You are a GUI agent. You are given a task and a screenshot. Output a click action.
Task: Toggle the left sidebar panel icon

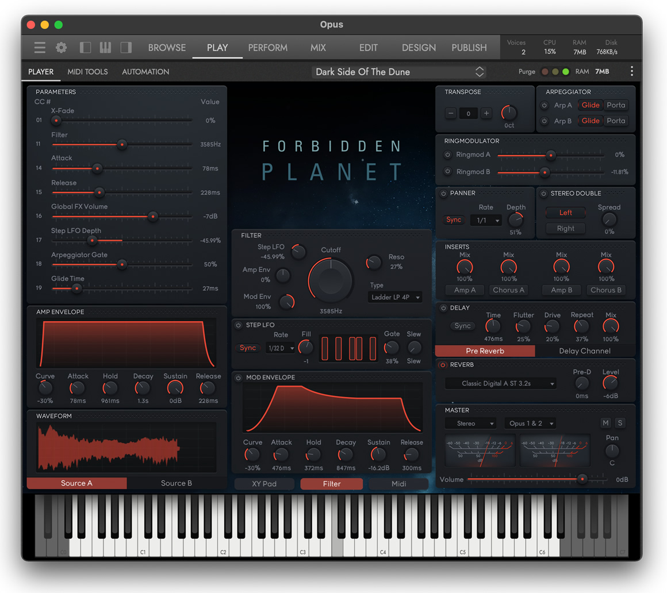pos(86,48)
